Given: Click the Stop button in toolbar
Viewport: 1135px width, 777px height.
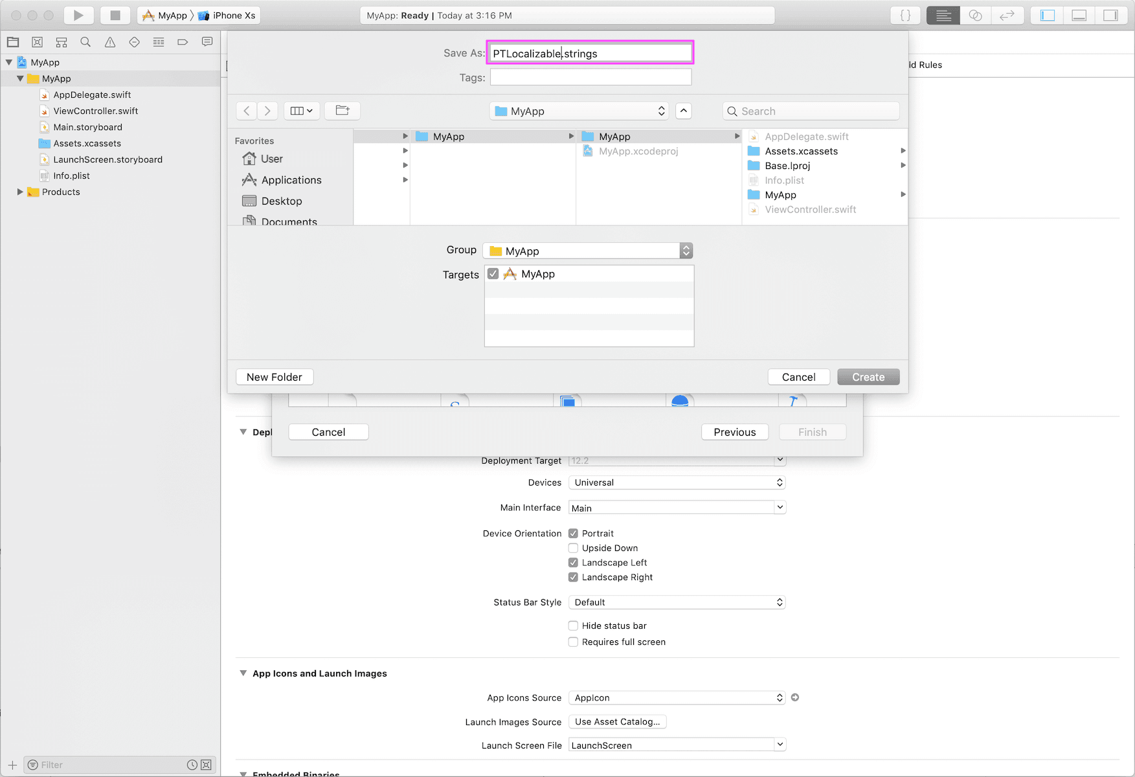Looking at the screenshot, I should click(x=115, y=16).
